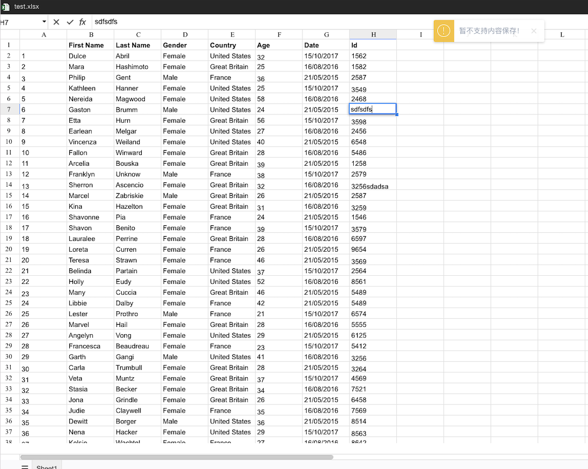Screen dimensions: 588x469
Task: Cancel cell editing with the X icon
Action: [56, 21]
